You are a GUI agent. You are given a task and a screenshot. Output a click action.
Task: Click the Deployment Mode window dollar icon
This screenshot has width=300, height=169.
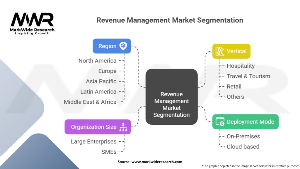coord(220,122)
